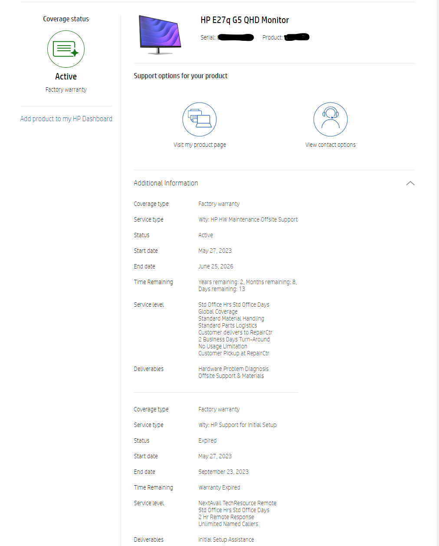Viewport: 439px width, 546px height.
Task: Open the Visit my product page icon
Action: click(200, 119)
